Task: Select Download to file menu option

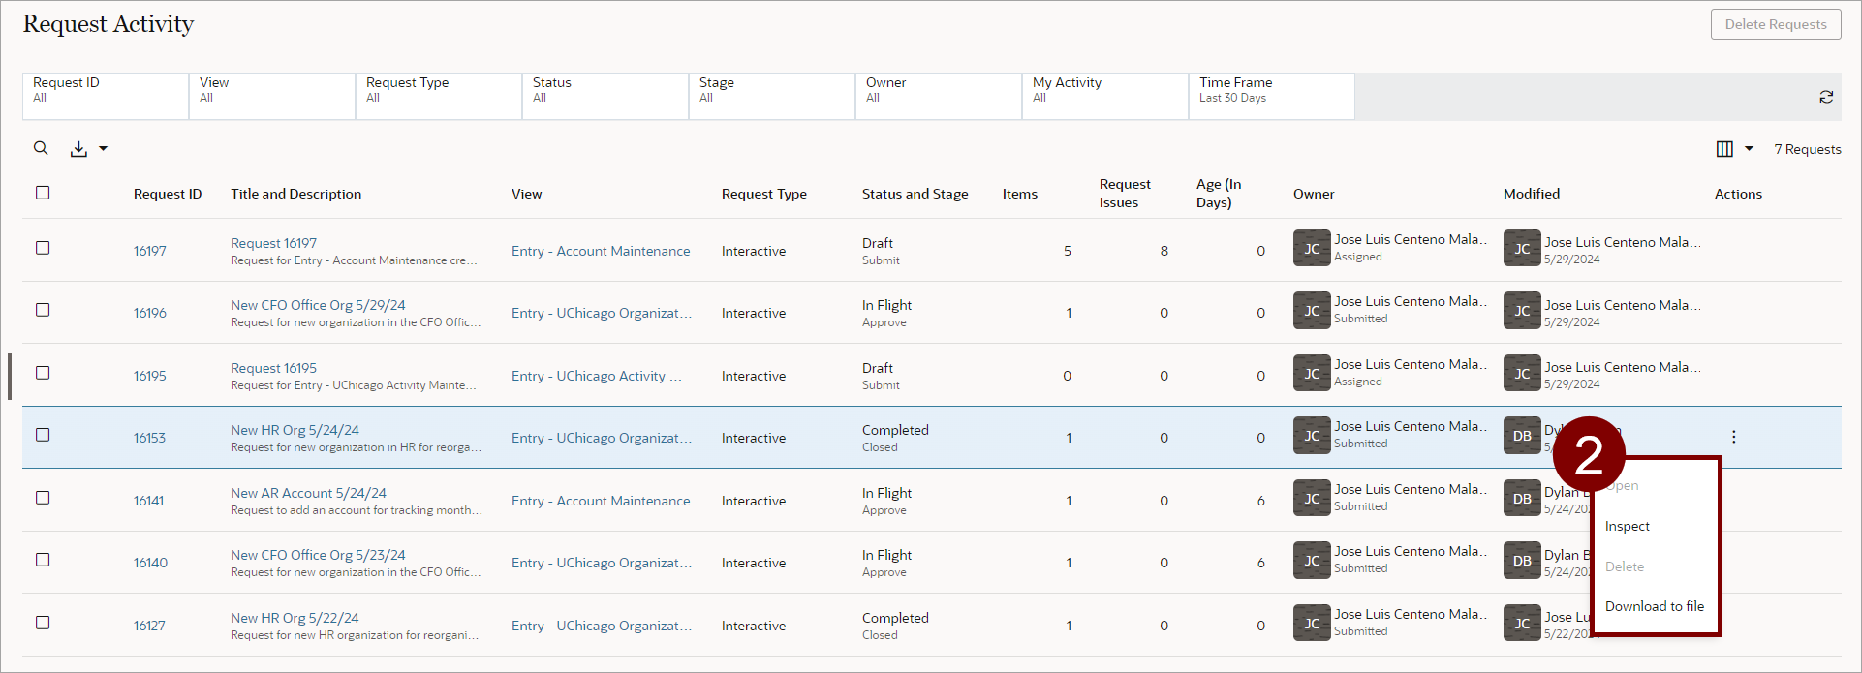Action: [1654, 606]
